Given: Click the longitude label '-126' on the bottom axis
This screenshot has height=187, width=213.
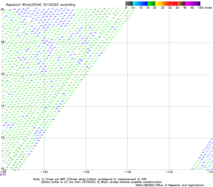Looking at the screenshot, I should pyautogui.click(x=128, y=172).
